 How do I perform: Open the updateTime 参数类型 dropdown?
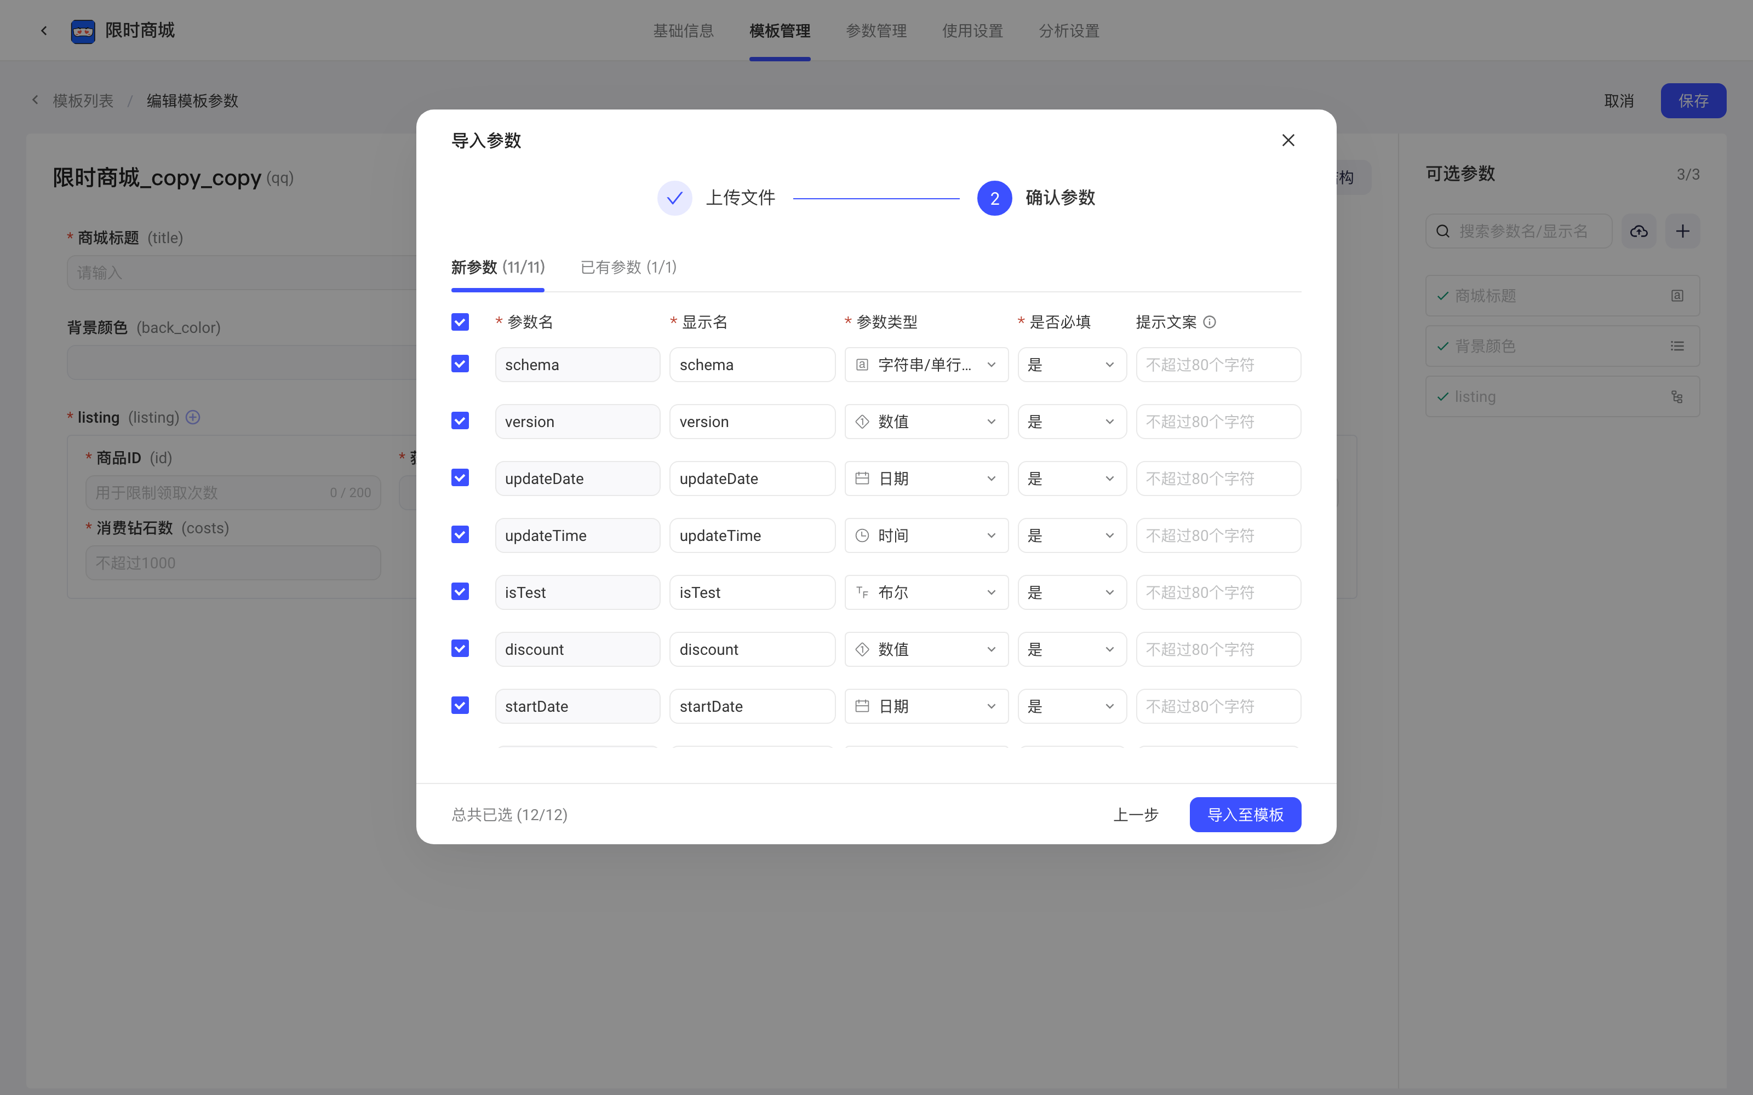pos(926,535)
